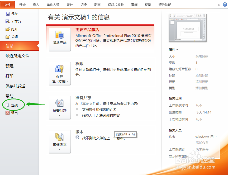This screenshot has width=228, height=175.
Task: Click the 权限 section heading
Action: click(79, 64)
